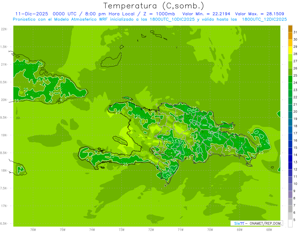Select the '1800UTC_12DIC2025' valid-until stamp

pos(264,19)
